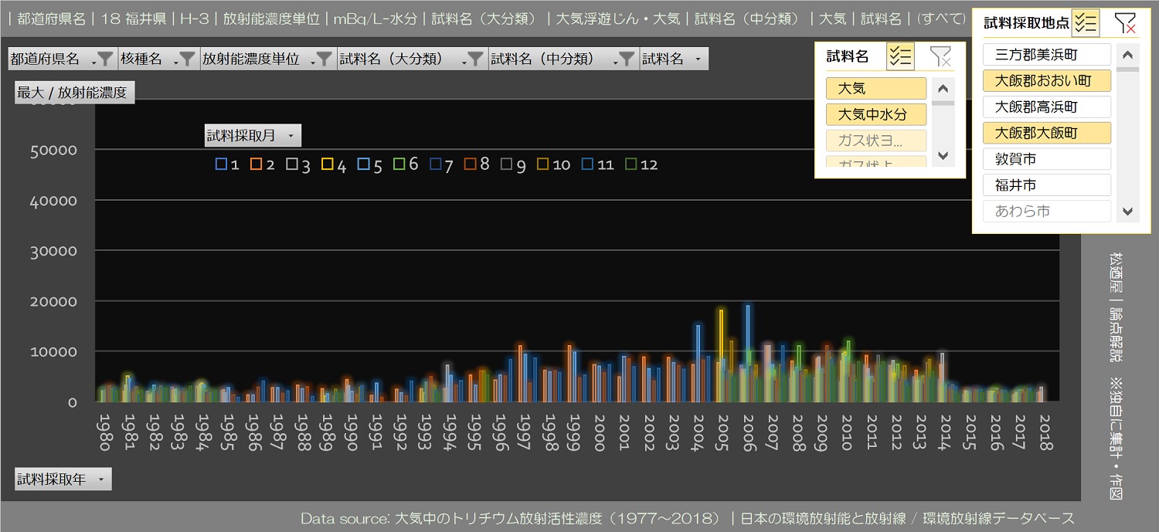Clear filter on 試料採取地点 slicer

1124,23
